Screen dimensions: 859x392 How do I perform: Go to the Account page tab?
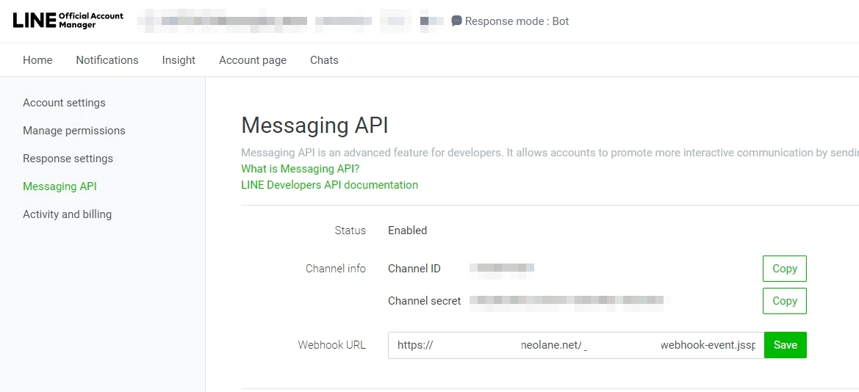click(x=253, y=60)
